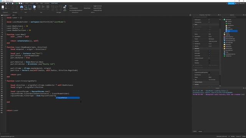
Task: Click the Stop button in the Test group
Action: pyautogui.click(x=48, y=7)
